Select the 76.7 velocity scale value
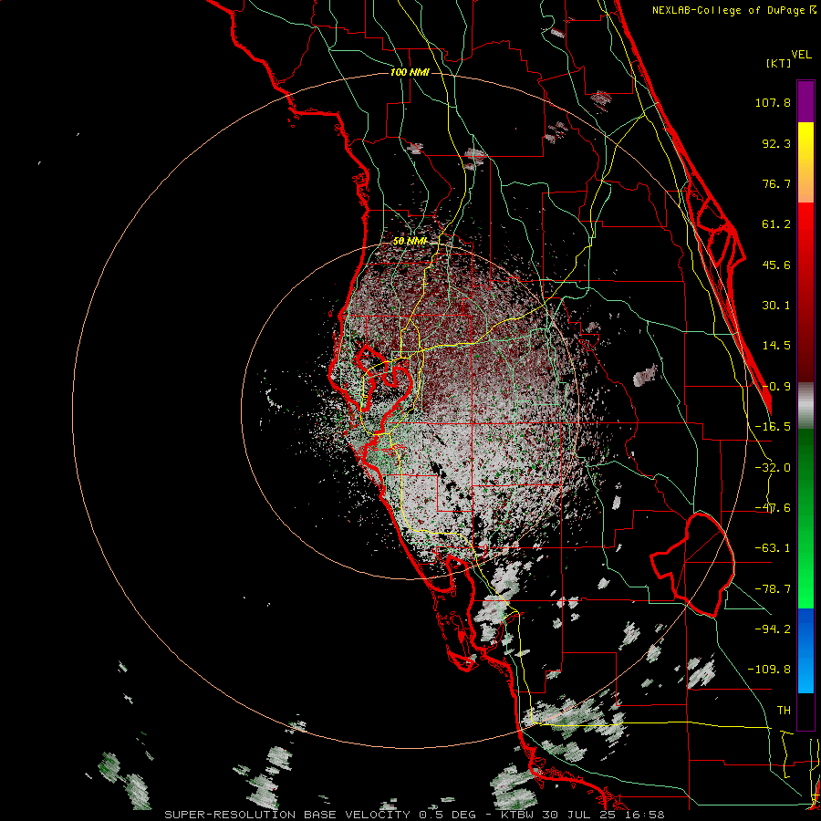 [776, 183]
